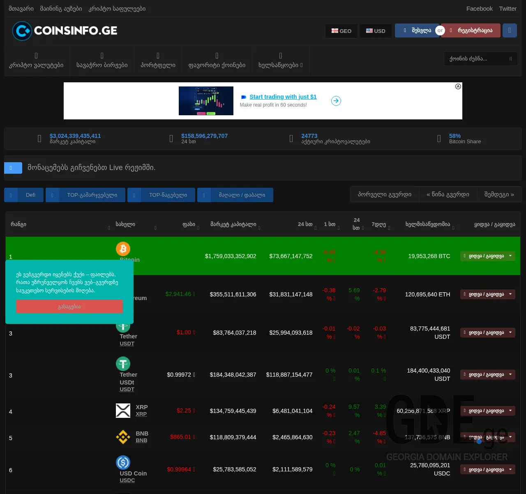526x494 pixels.
Task: Toggle the მაღალი / დაბალი filter
Action: (x=235, y=195)
